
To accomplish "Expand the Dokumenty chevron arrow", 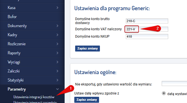I will pos(57,26).
